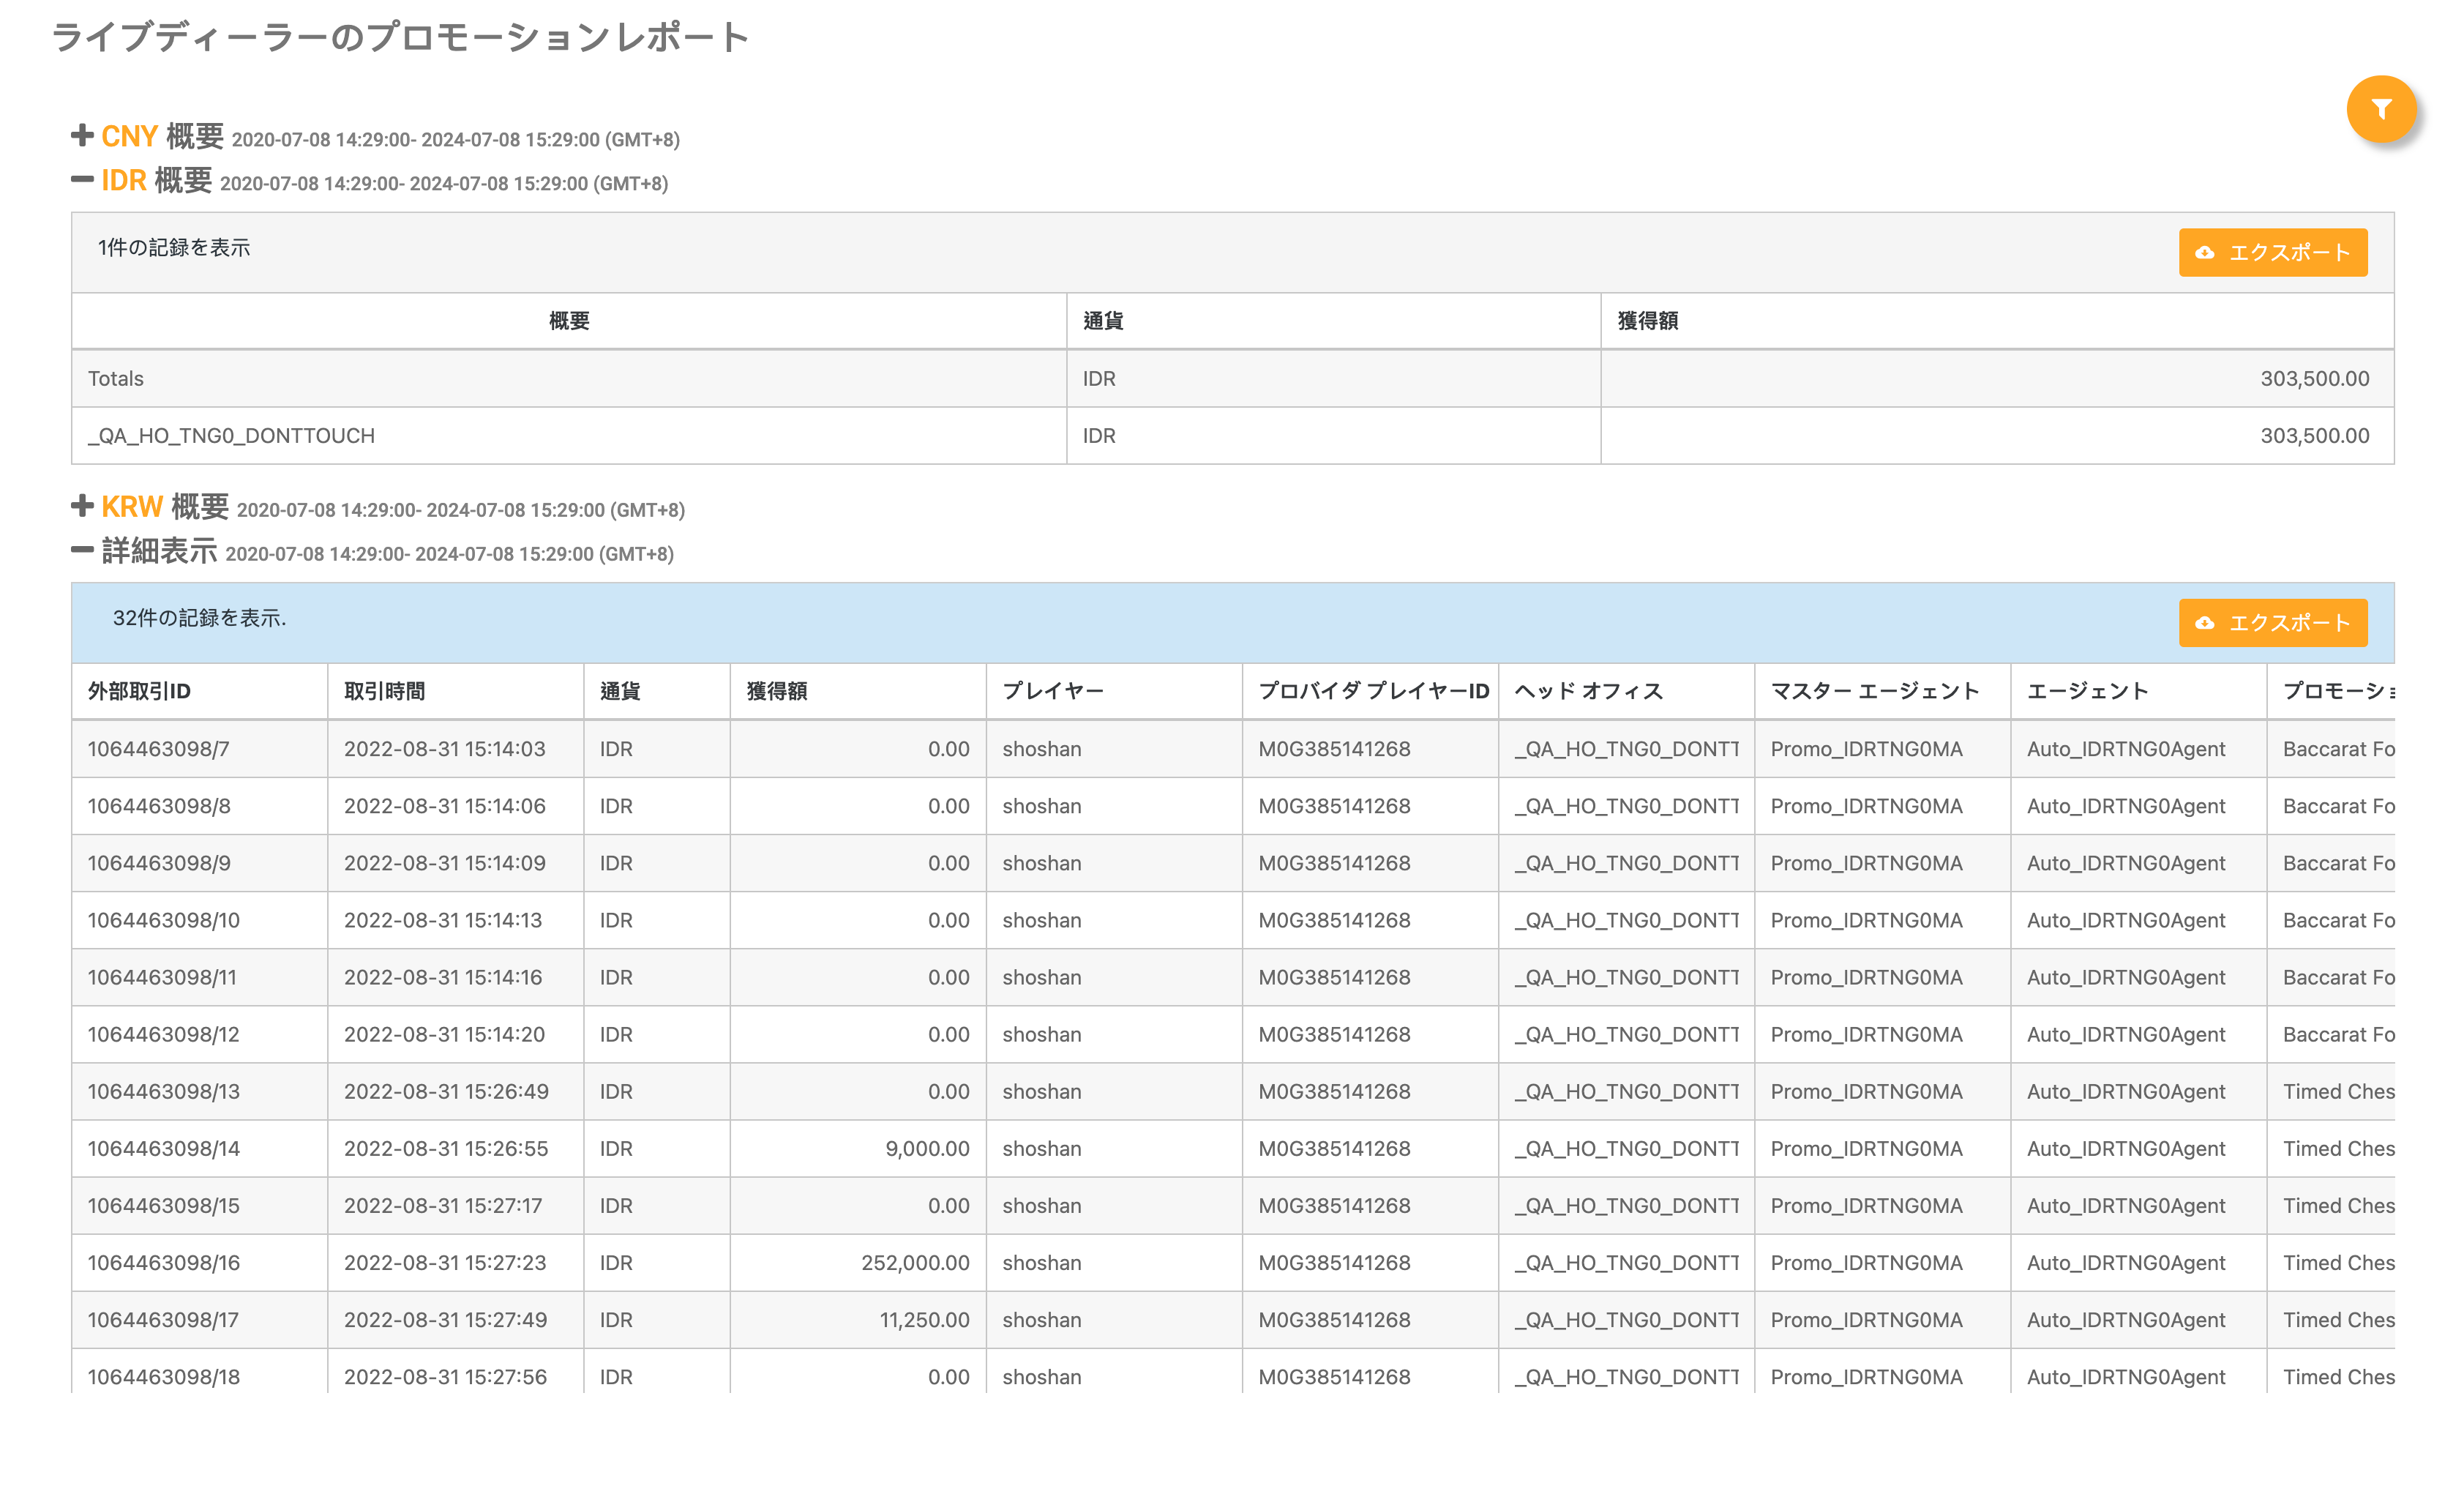
Task: Click the 外部取引ID column header
Action: pos(140,691)
